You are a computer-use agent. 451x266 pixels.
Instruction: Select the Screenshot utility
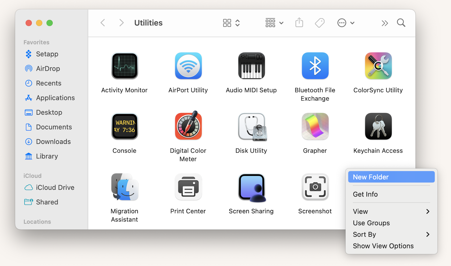click(x=315, y=187)
